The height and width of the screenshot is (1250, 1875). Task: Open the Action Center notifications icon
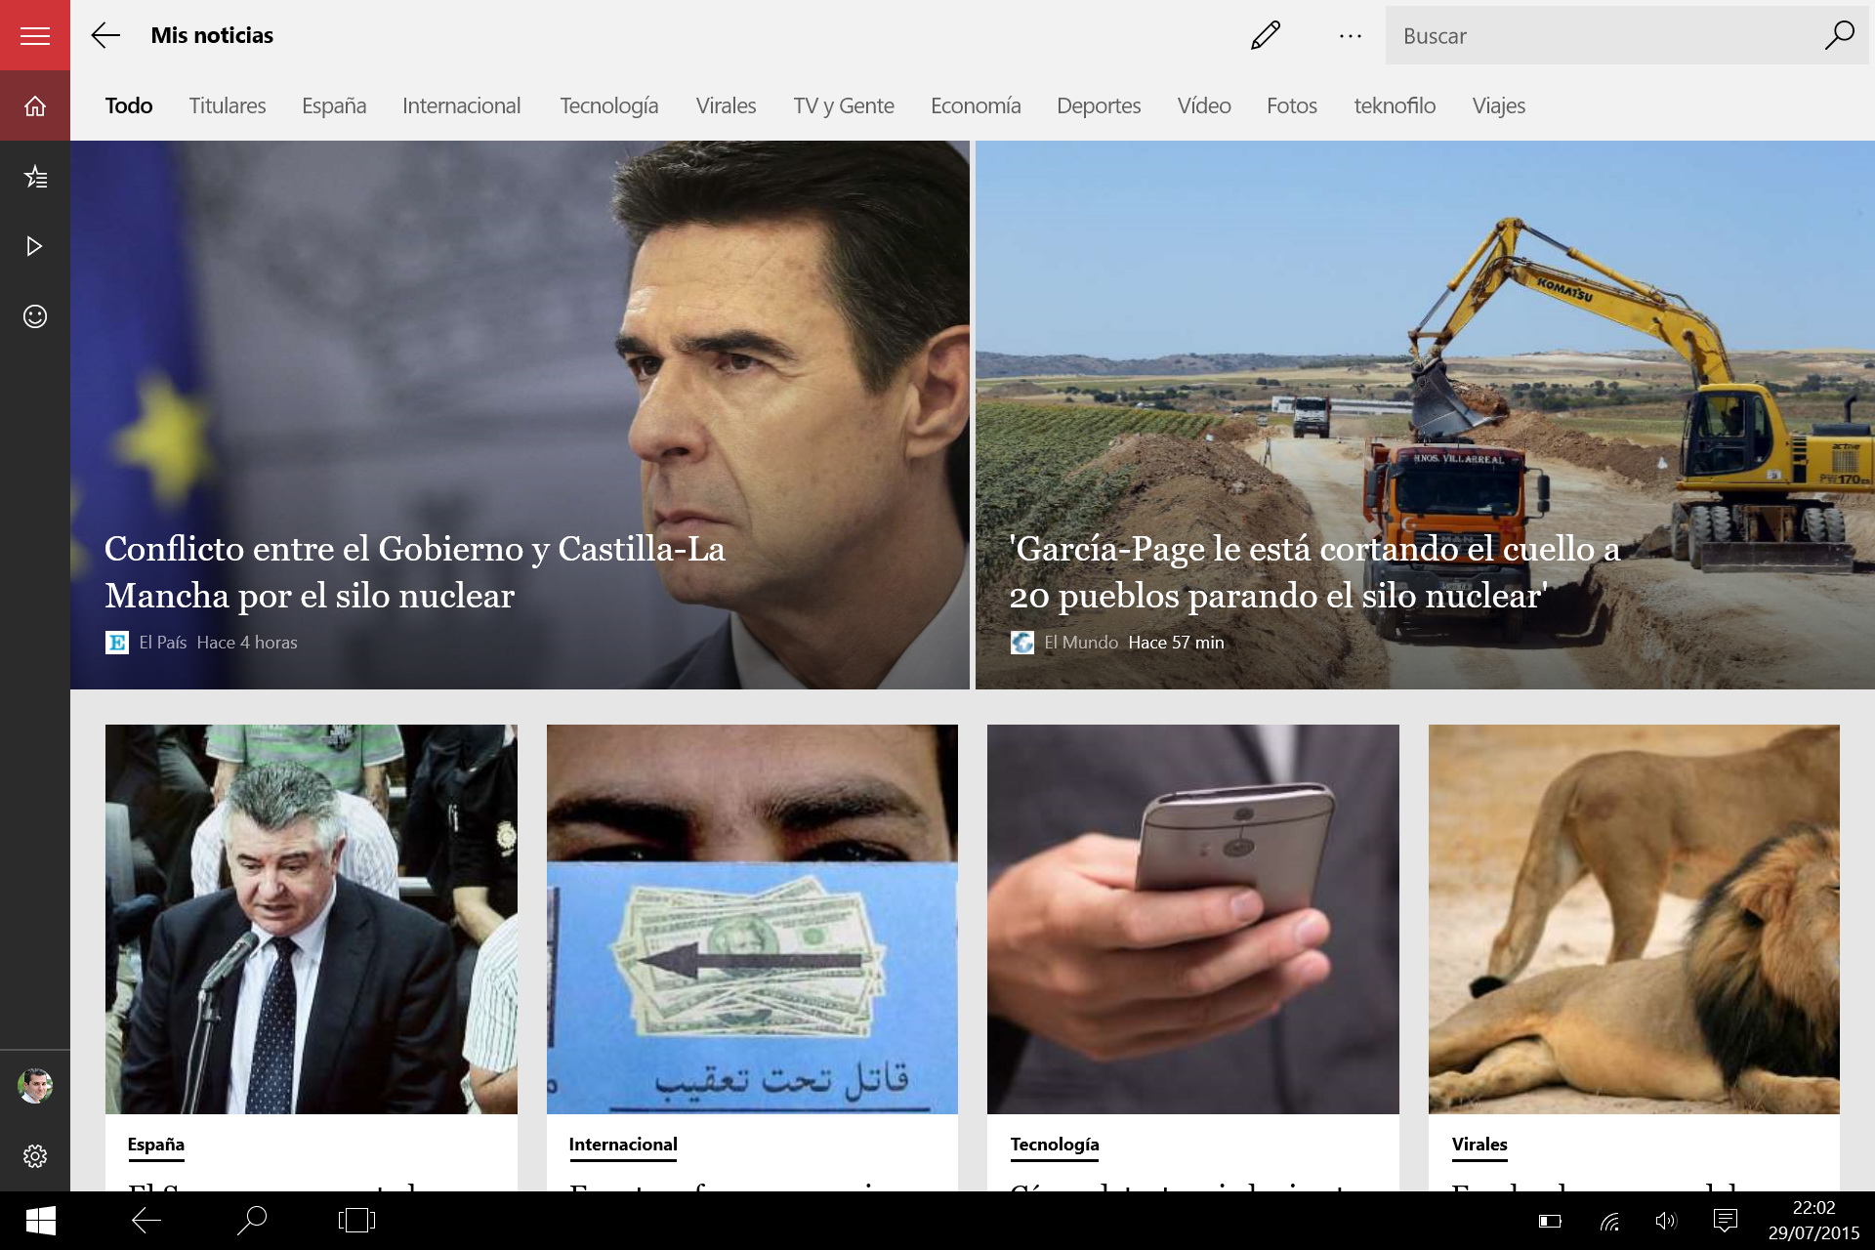[x=1726, y=1220]
